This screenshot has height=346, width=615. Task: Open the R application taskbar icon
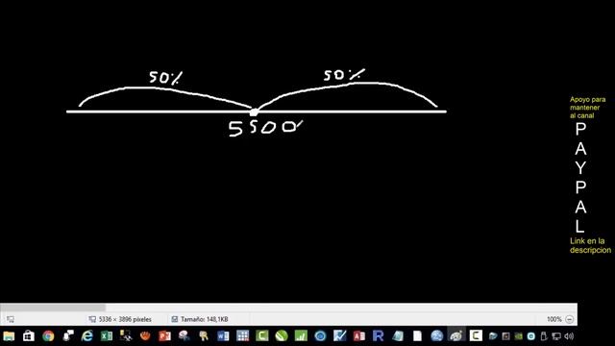(378, 336)
